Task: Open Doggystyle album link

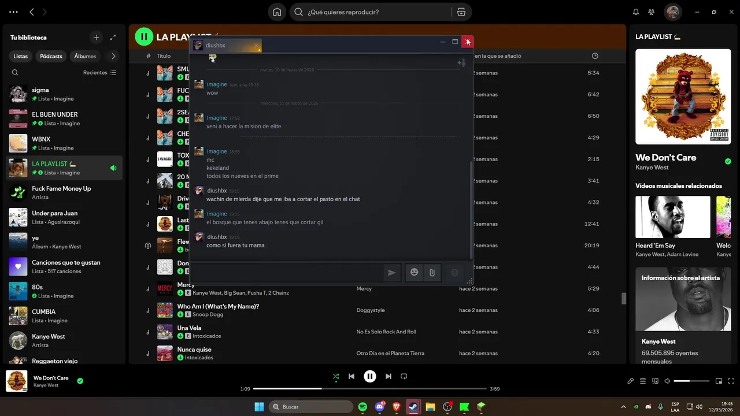Action: [370, 310]
